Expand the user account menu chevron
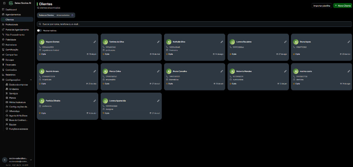Image resolution: width=353 pixels, height=167 pixels. [x=31, y=160]
